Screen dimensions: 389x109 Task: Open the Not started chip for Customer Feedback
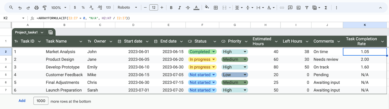(202, 75)
